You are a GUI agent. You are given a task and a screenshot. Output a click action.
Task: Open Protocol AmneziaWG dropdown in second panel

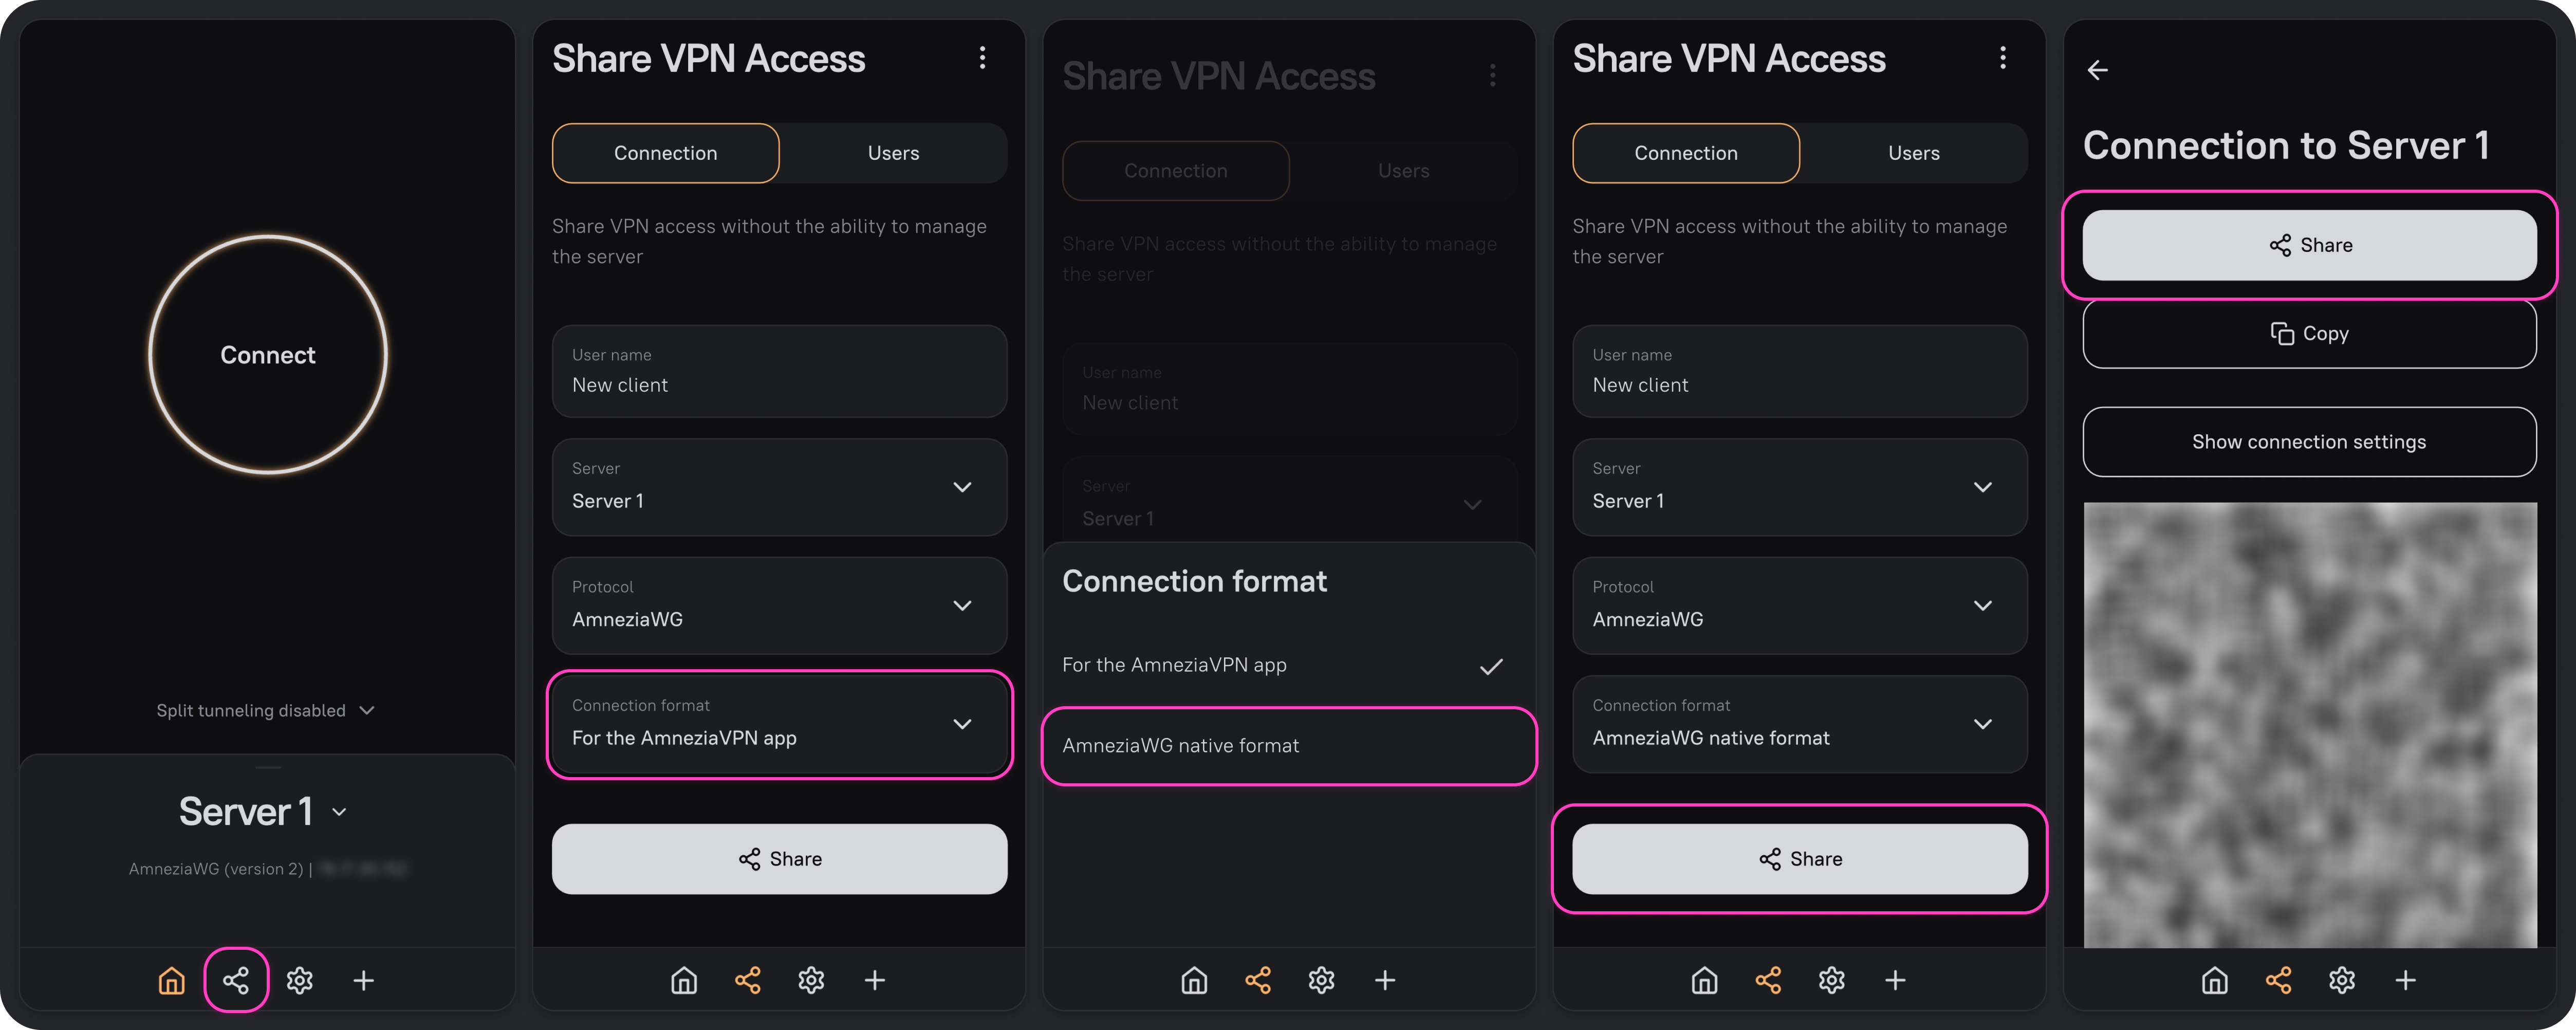780,606
